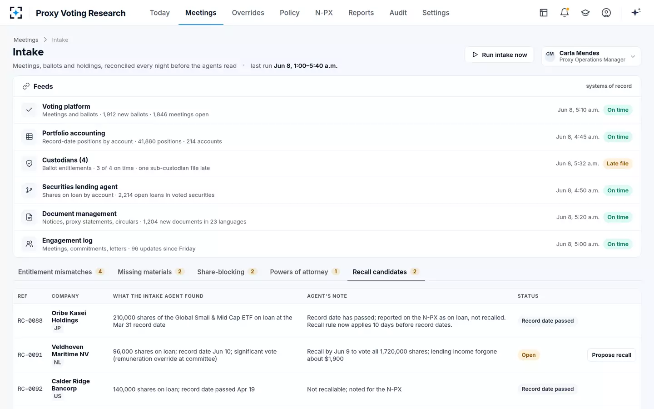Switch to Entitlement mismatches tab
Screen dimensions: 654x409
(x=61, y=272)
